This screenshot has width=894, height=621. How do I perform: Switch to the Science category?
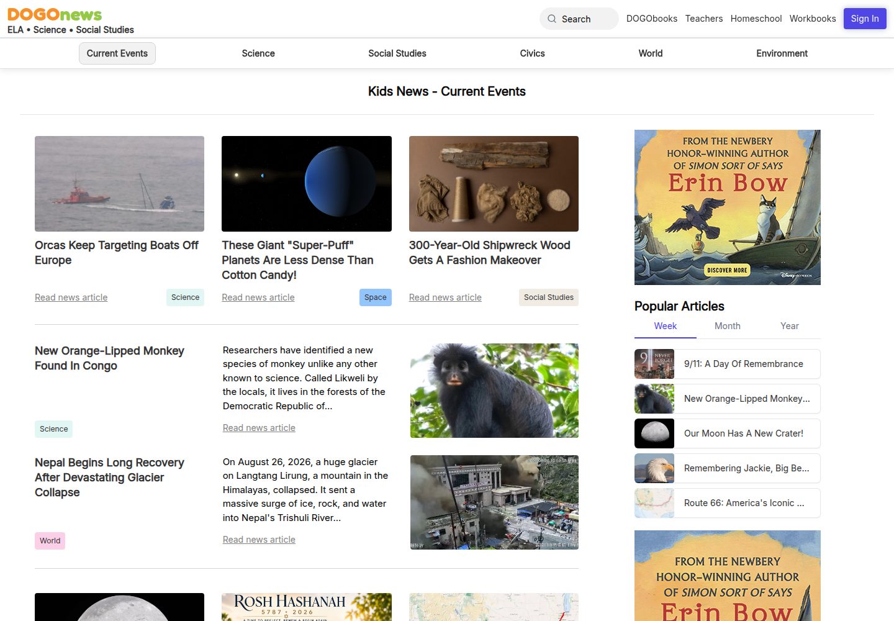click(258, 53)
